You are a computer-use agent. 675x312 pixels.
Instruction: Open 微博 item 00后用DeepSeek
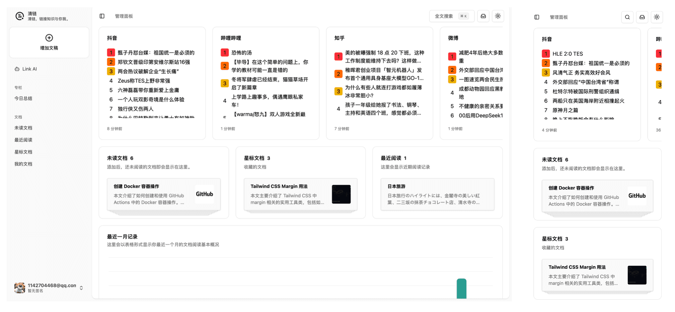pyautogui.click(x=481, y=115)
